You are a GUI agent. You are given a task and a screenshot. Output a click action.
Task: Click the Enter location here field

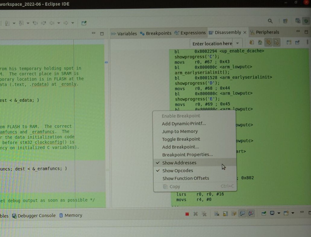click(212, 43)
